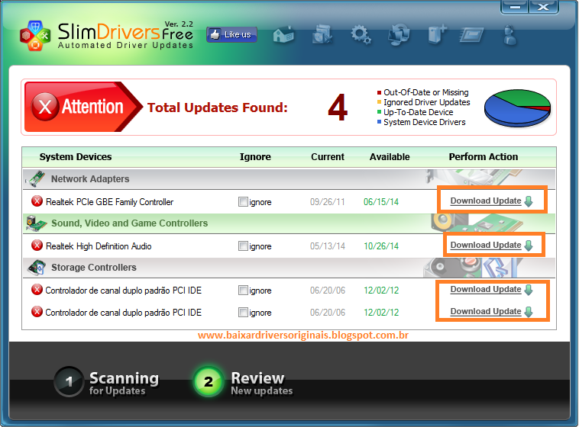Click the available date 06/15/14
579x427 pixels.
[381, 202]
